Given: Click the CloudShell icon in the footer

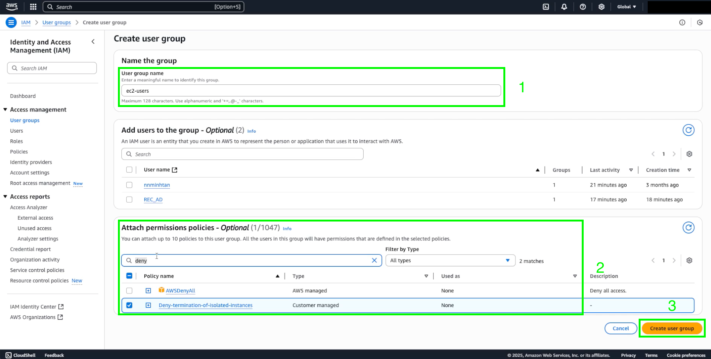Looking at the screenshot, I should click(8, 355).
